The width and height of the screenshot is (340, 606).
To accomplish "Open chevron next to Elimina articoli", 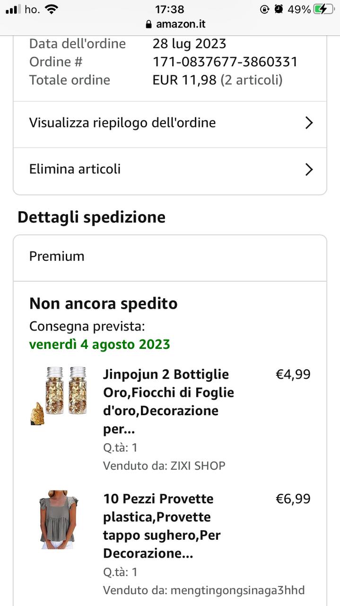I will (x=309, y=169).
